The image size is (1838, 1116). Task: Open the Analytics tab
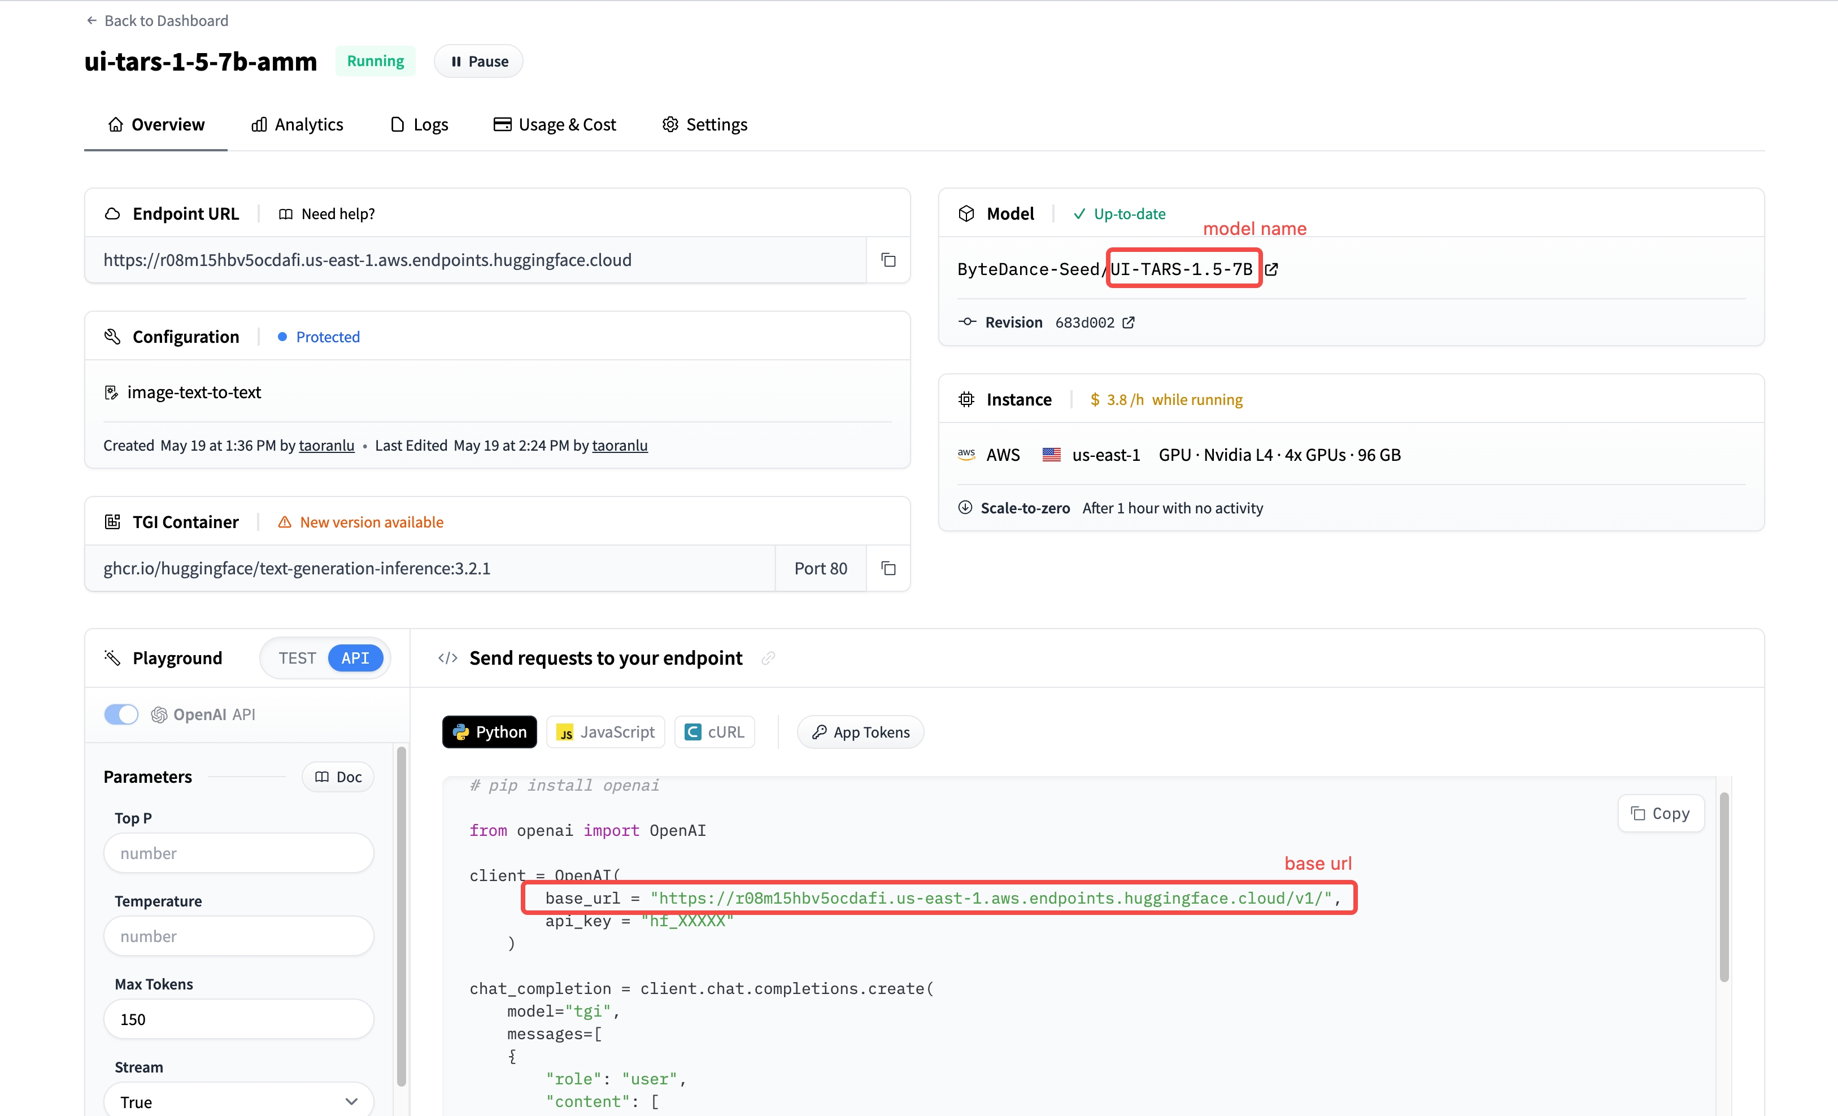[x=297, y=125]
